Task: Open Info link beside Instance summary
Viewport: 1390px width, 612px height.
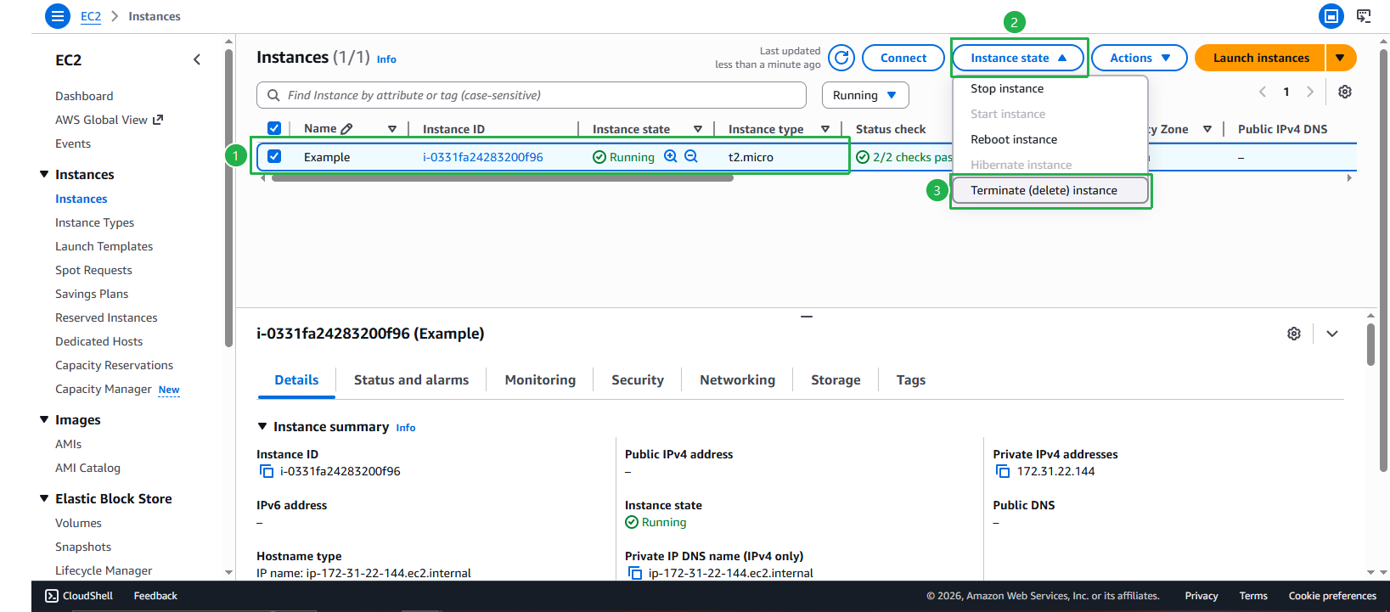Action: (406, 428)
